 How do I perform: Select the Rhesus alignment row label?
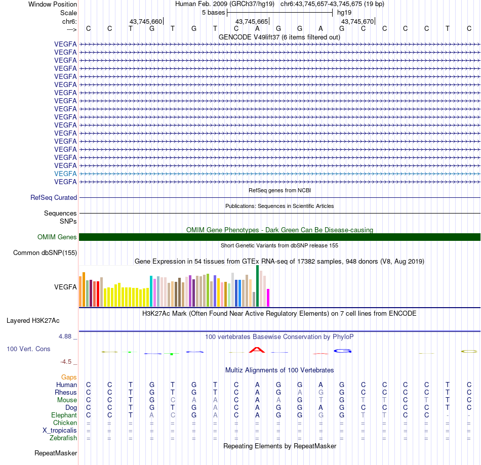point(66,393)
